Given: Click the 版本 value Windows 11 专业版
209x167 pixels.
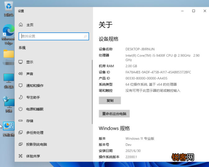Looking at the screenshot, I should point(140,138).
